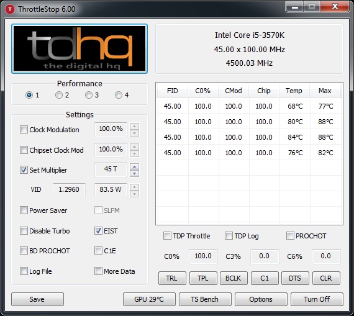Click the tdhq logo banner
The image size is (354, 316).
click(79, 48)
